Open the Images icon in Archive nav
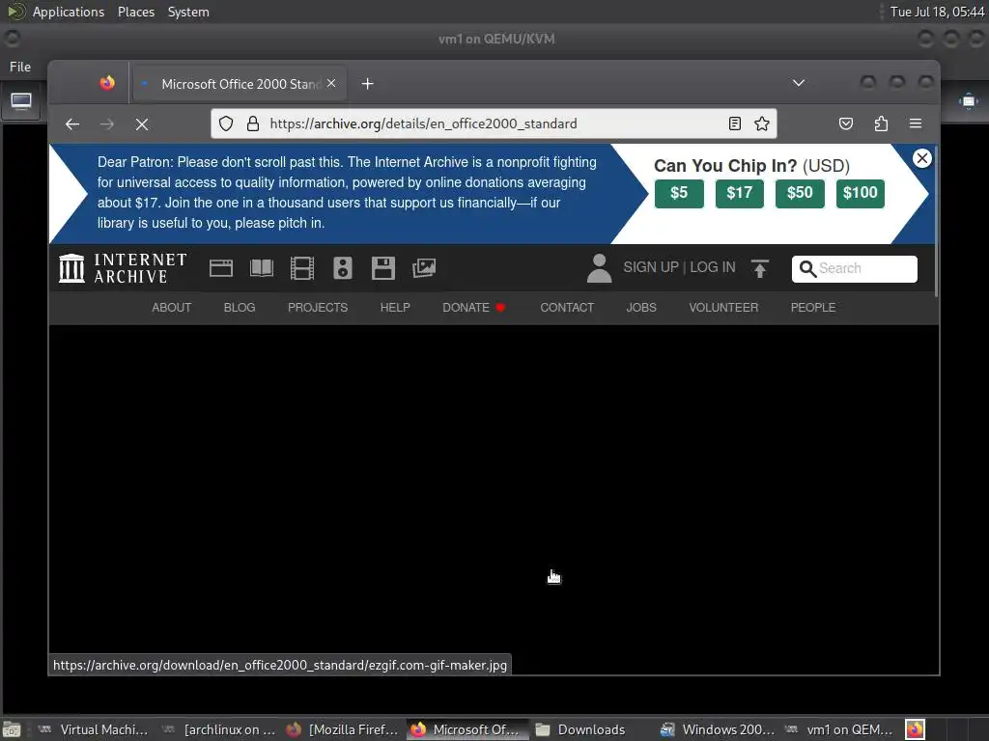Image resolution: width=989 pixels, height=741 pixels. click(424, 268)
